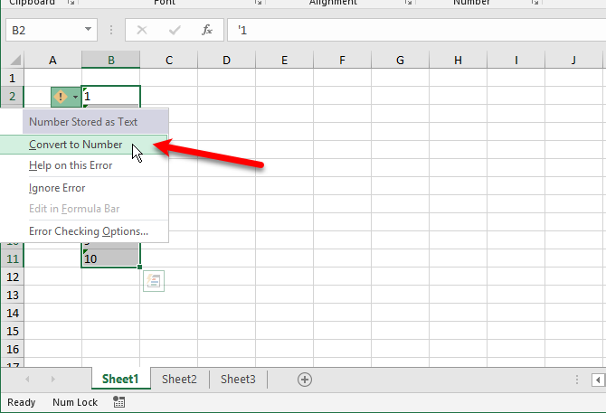Open the error tag dropdown arrow
This screenshot has width=606, height=413.
click(x=75, y=97)
